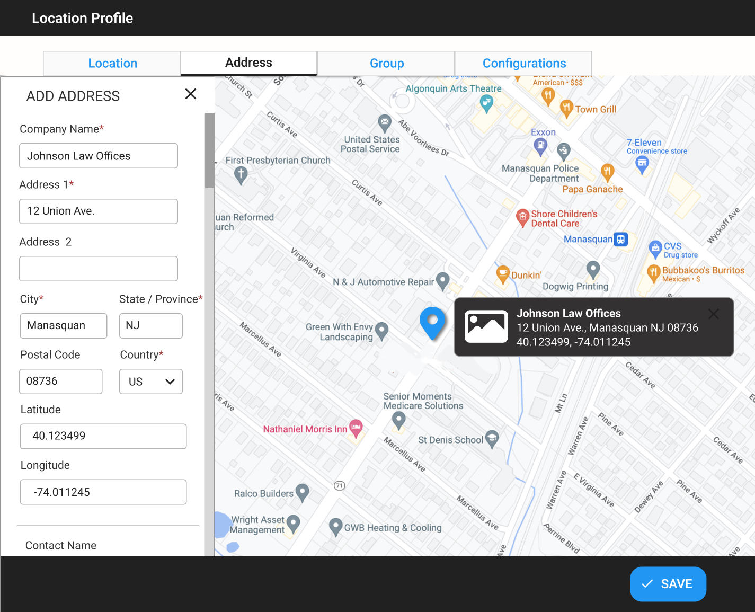The image size is (755, 612).
Task: Open the Configurations tab
Action: 523,64
